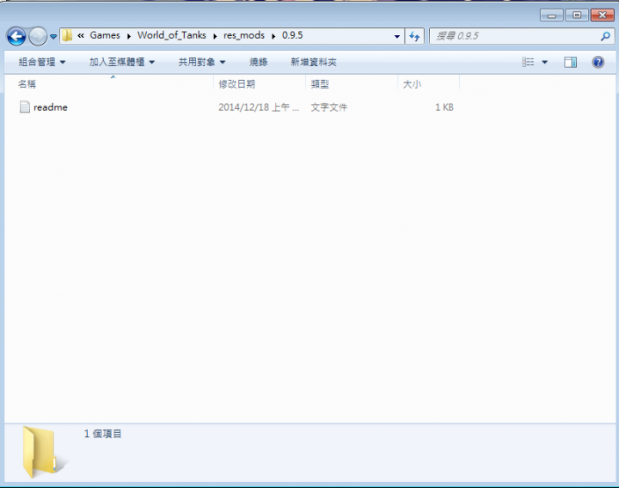This screenshot has height=488, width=619.
Task: Click 0.9.5 breadcrumb segment
Action: (x=292, y=35)
